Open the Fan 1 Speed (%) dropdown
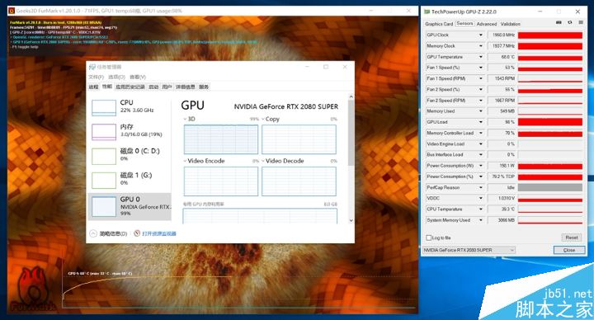Viewport: 594px width, 320px height. (481, 68)
